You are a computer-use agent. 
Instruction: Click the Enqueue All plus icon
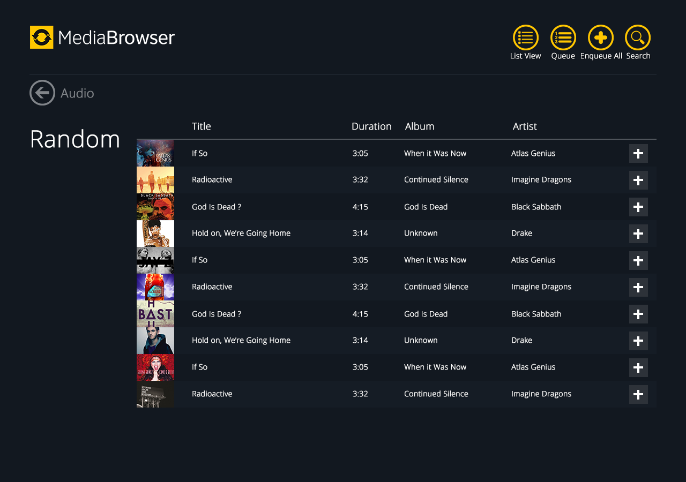click(x=601, y=37)
